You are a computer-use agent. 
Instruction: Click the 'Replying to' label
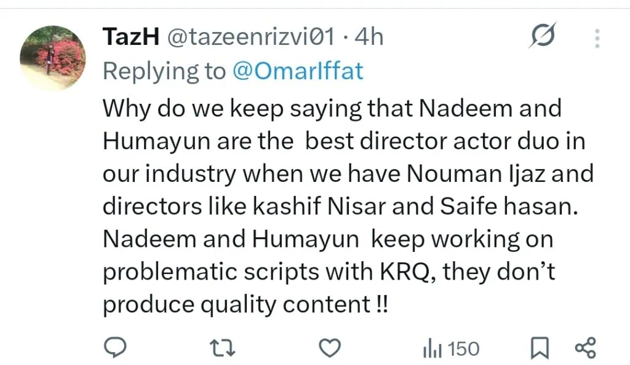pyautogui.click(x=164, y=71)
